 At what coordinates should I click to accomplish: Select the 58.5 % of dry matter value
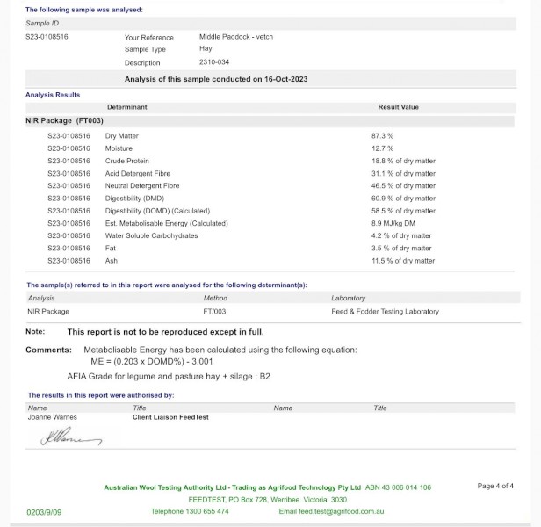click(x=403, y=211)
